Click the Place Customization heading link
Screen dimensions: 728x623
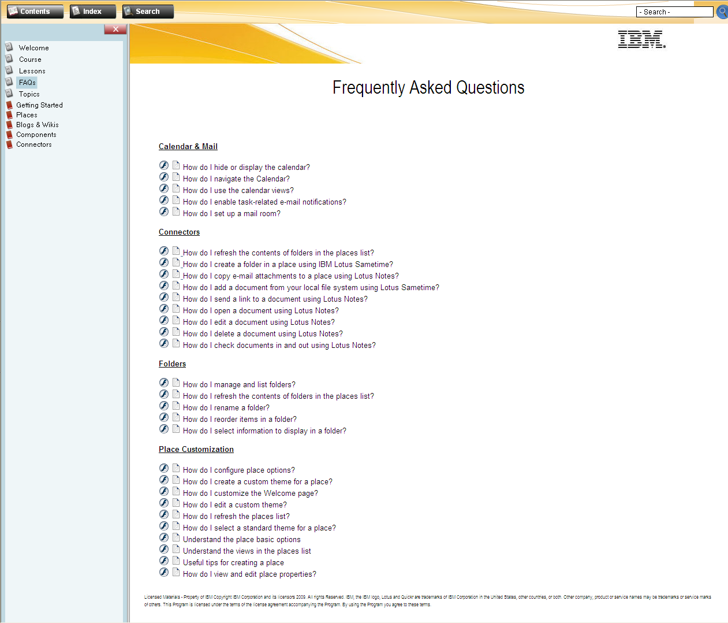point(196,450)
